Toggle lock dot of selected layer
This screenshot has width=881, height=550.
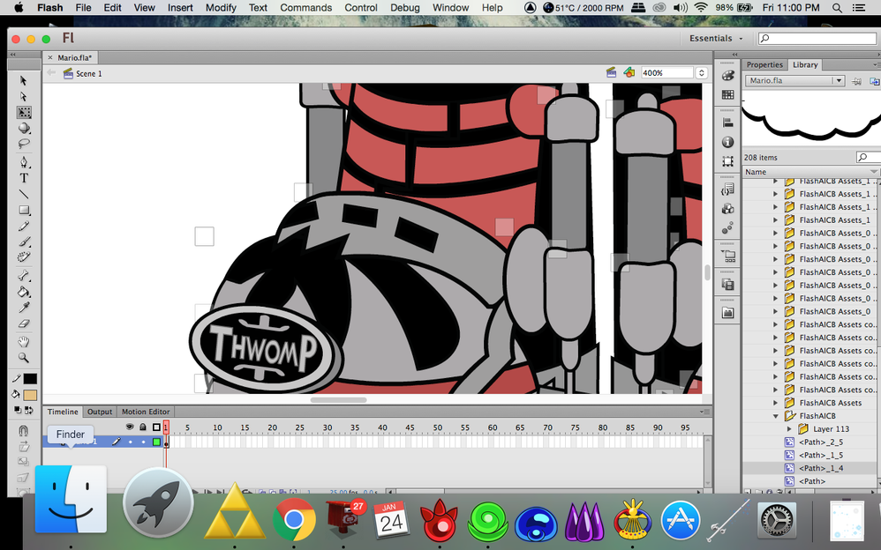144,442
